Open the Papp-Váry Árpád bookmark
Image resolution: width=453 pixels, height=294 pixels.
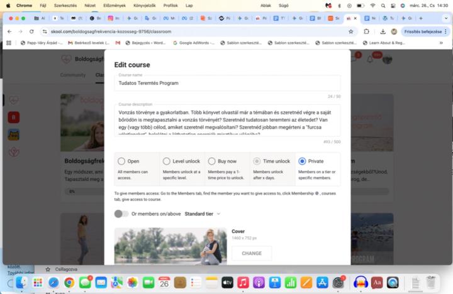42,43
